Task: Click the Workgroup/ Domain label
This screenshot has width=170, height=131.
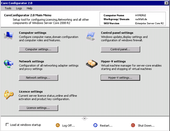Action: 116,19
